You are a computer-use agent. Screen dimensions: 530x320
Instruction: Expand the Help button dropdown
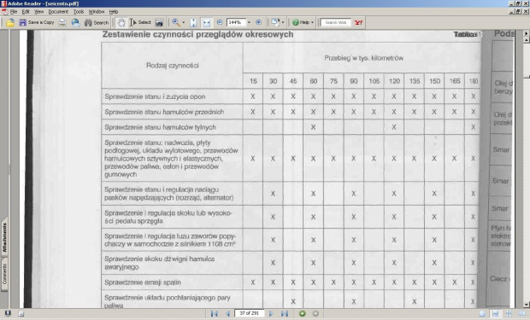coord(312,23)
